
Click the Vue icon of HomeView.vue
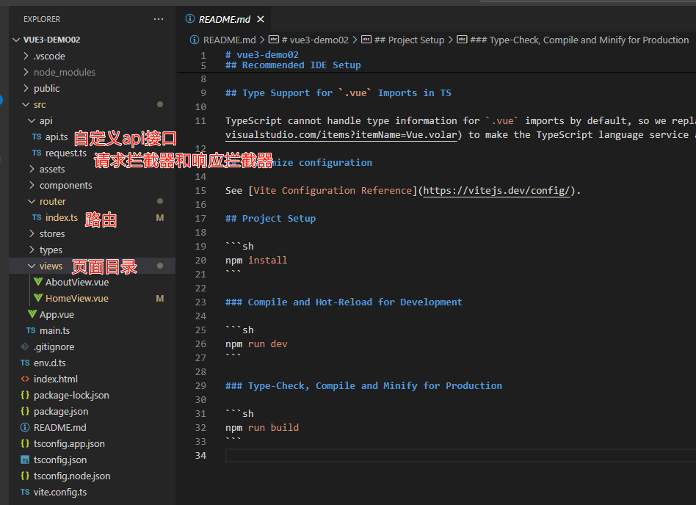(38, 298)
